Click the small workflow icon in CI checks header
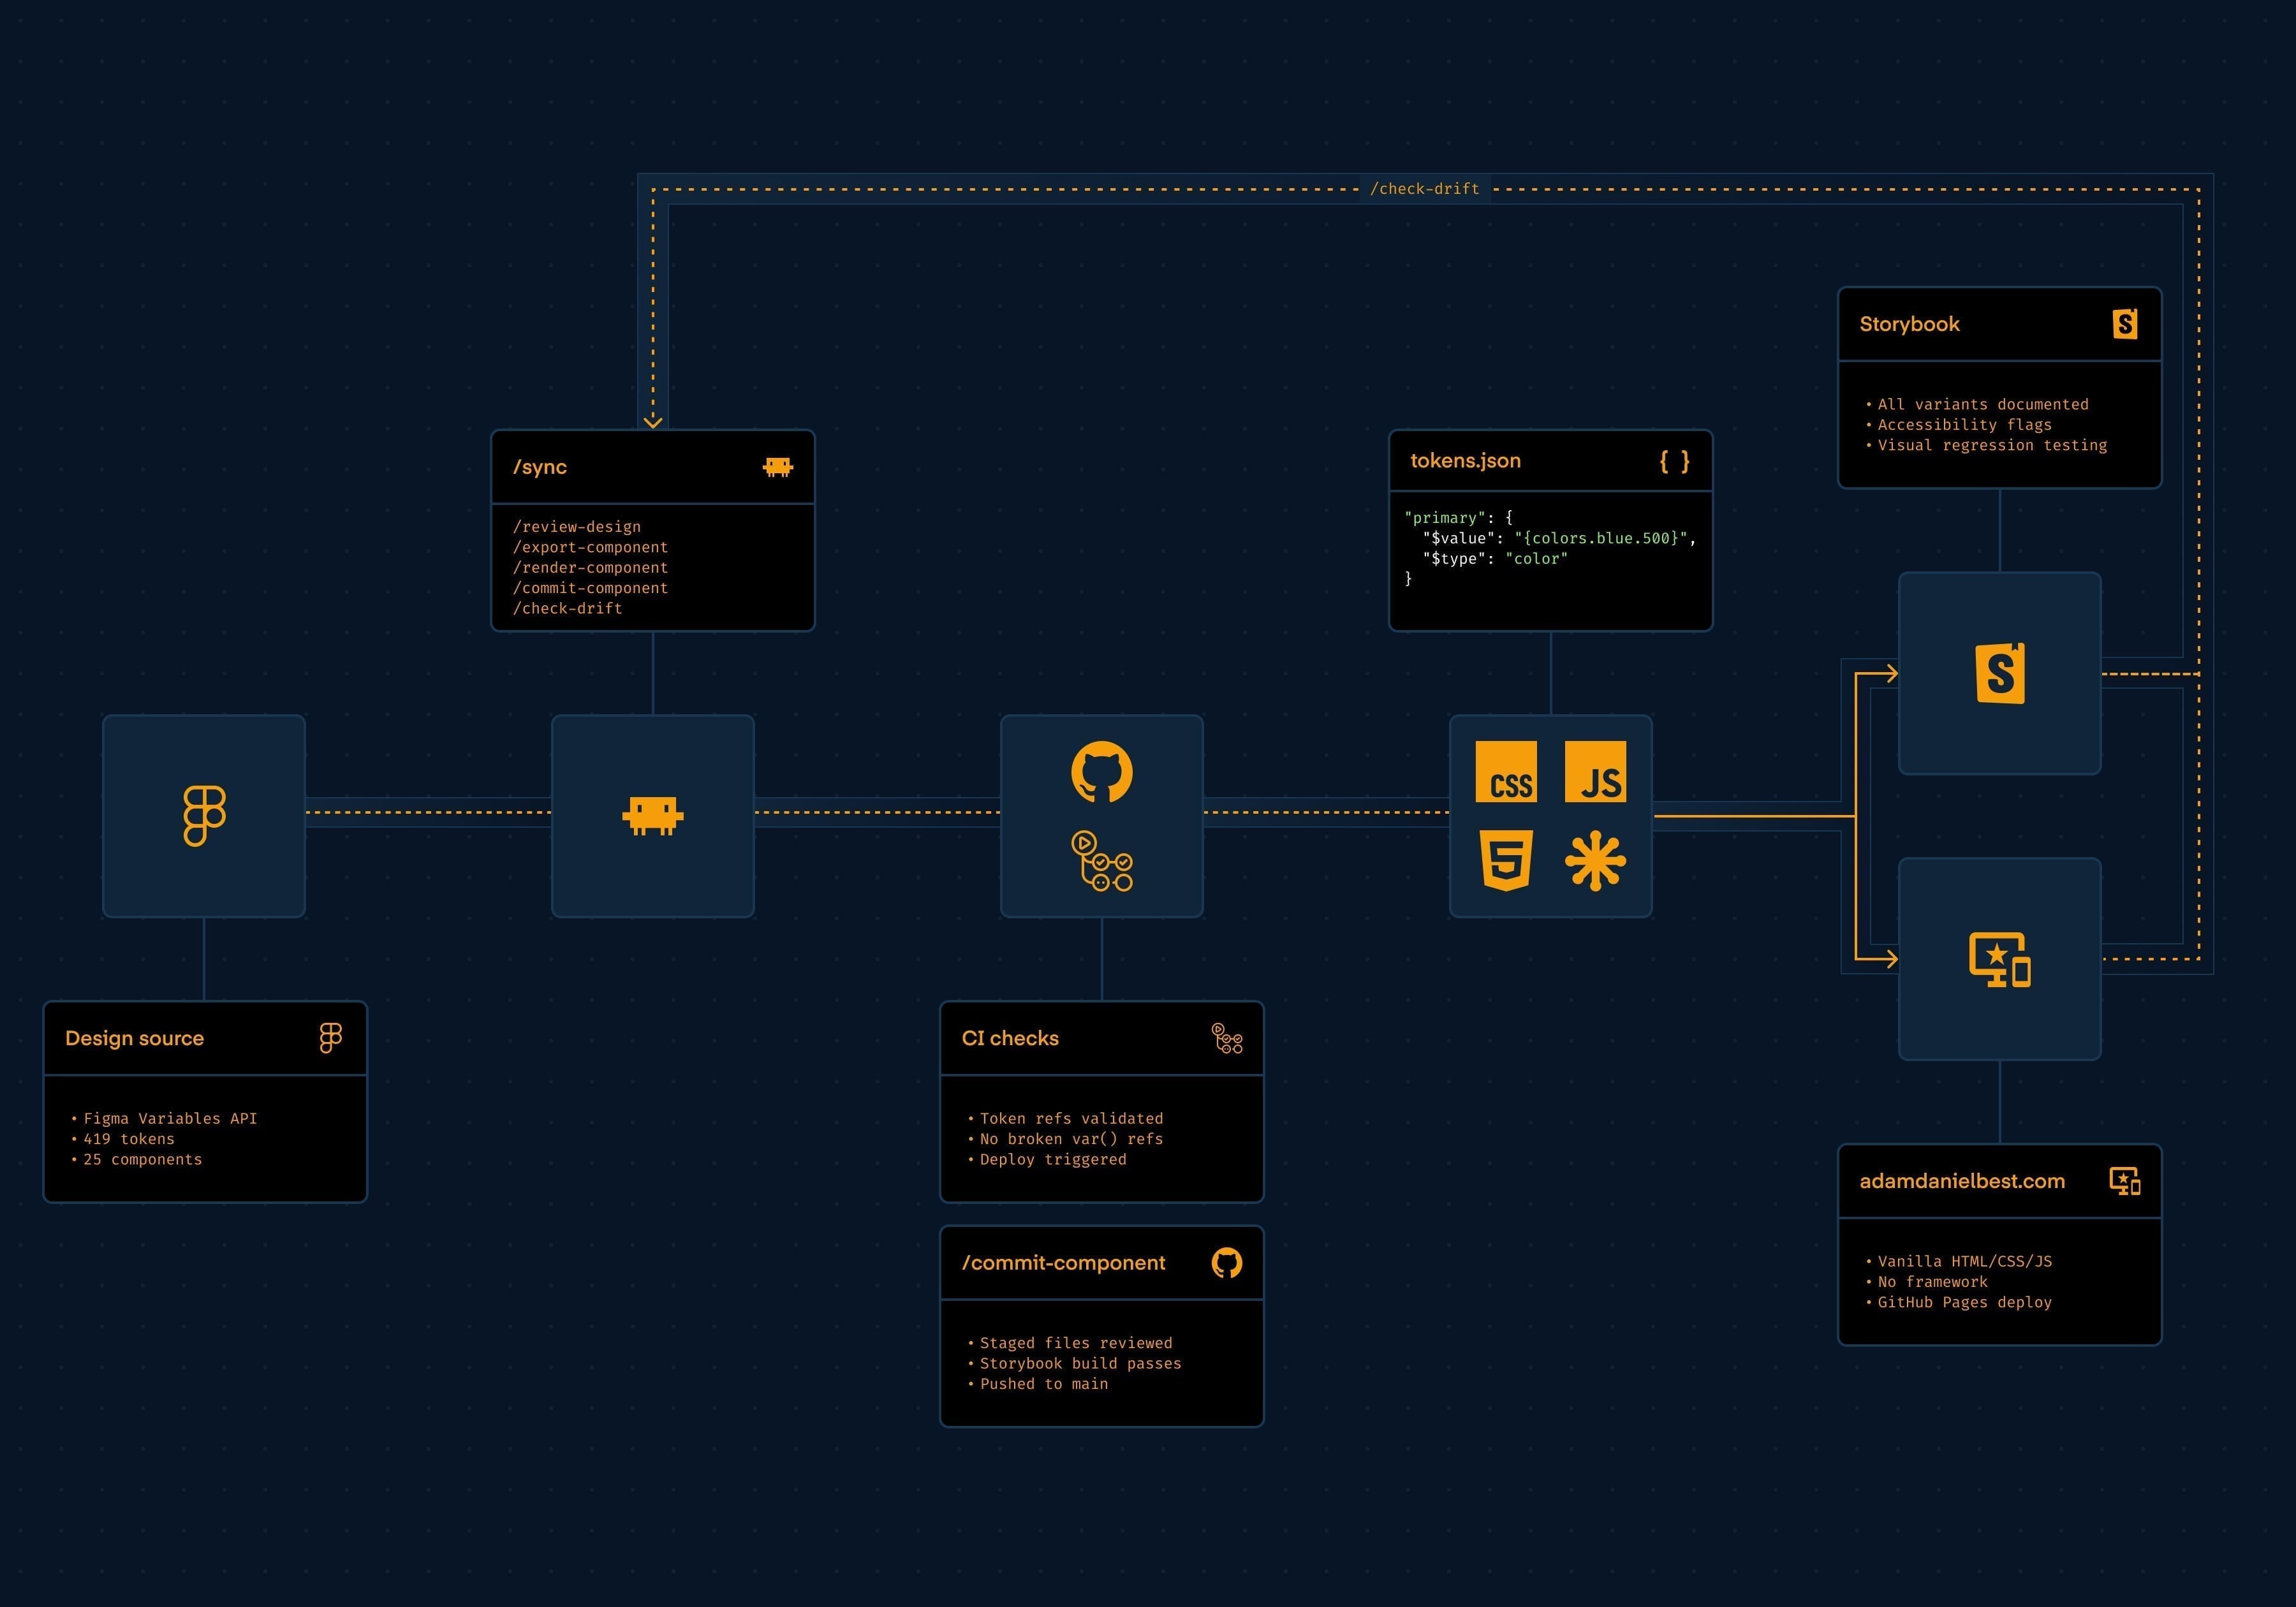Screen dimensions: 2296x1607 [1227, 1038]
